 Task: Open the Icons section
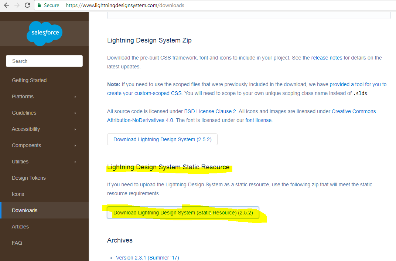pos(18,194)
